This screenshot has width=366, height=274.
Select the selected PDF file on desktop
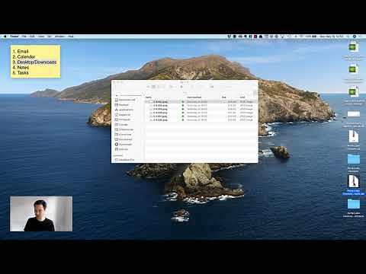coord(353,181)
